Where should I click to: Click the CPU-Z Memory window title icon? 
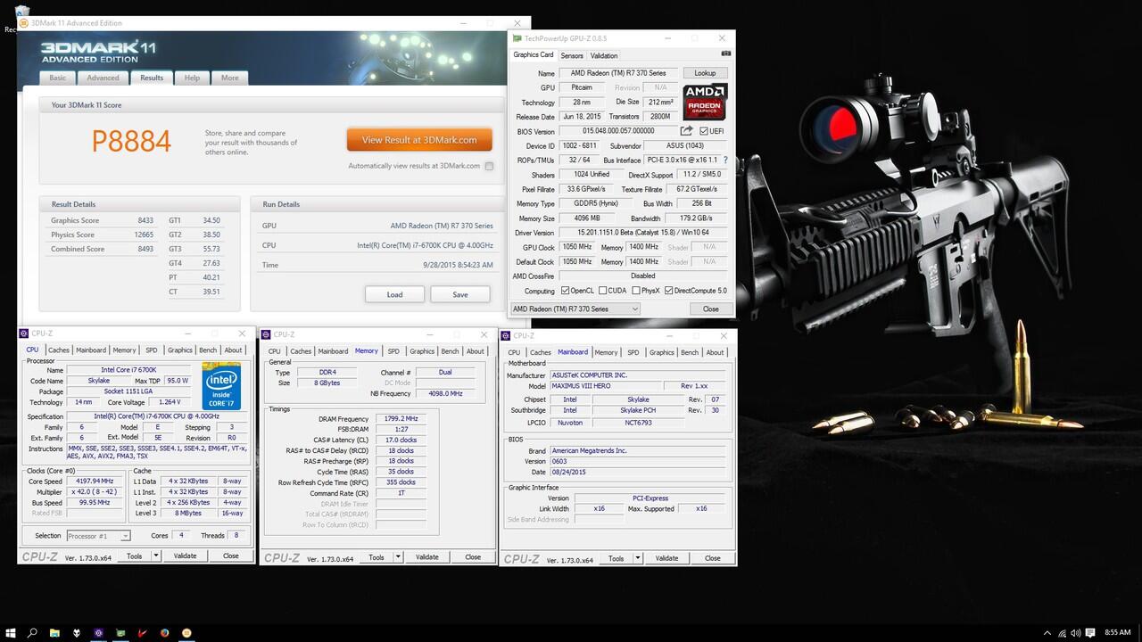(x=267, y=334)
